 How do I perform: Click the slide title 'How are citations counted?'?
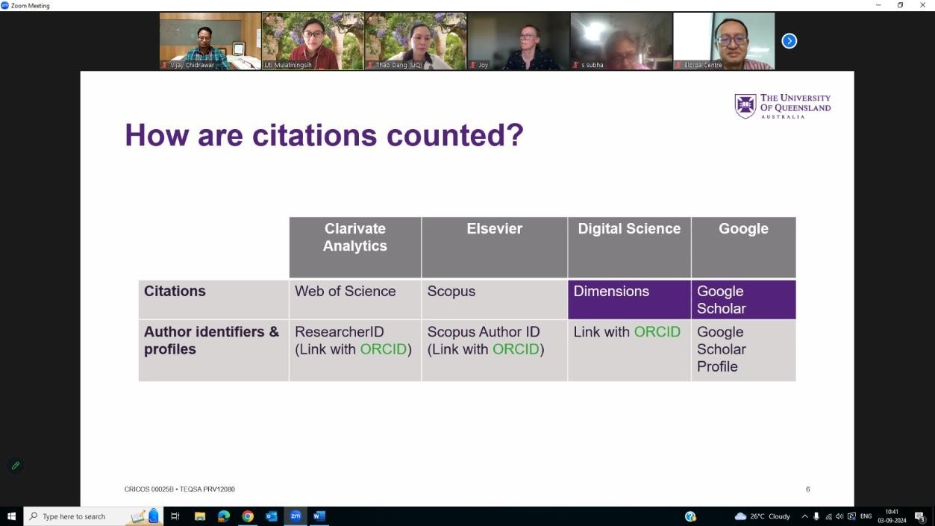point(324,135)
